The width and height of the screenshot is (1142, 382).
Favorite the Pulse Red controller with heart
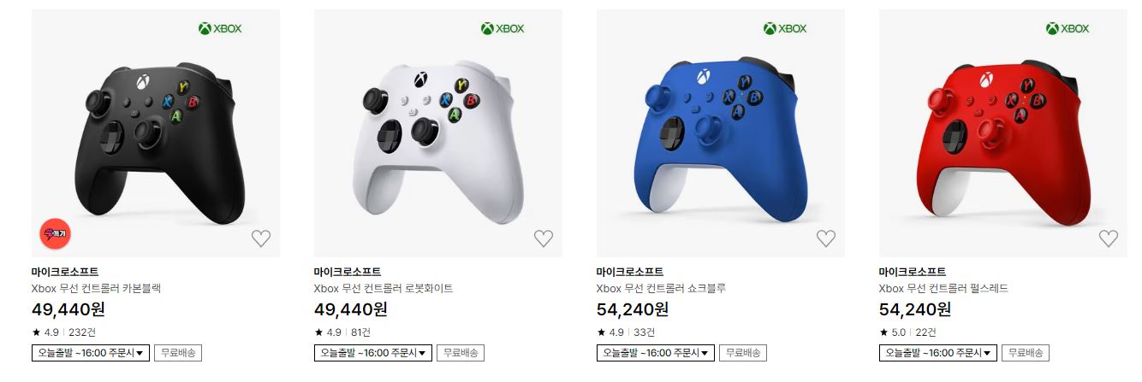click(1109, 238)
